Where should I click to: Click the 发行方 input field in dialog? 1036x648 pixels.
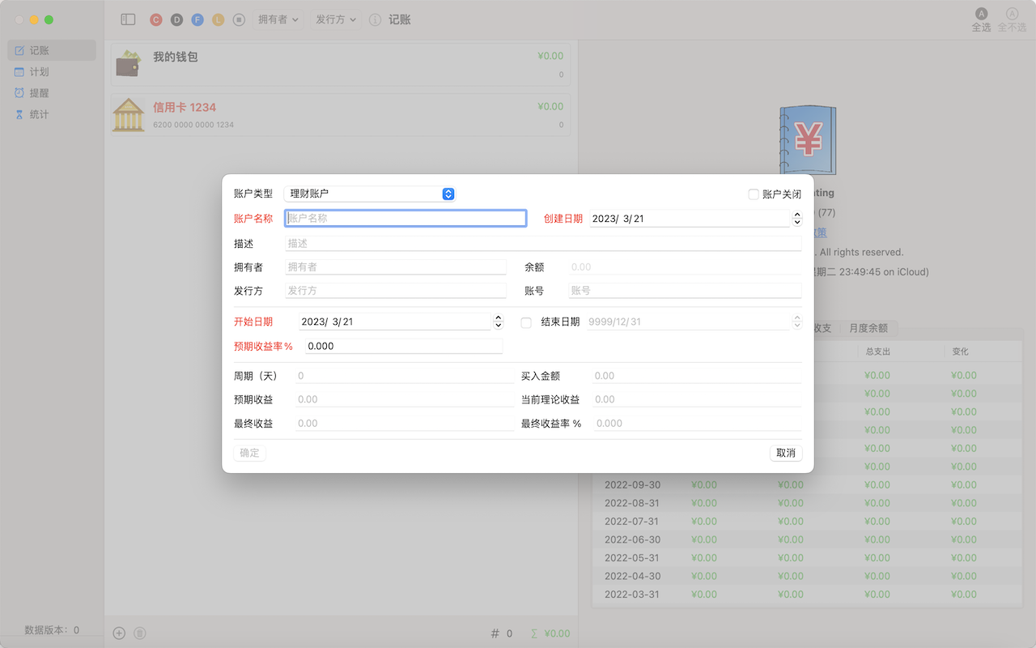click(396, 290)
